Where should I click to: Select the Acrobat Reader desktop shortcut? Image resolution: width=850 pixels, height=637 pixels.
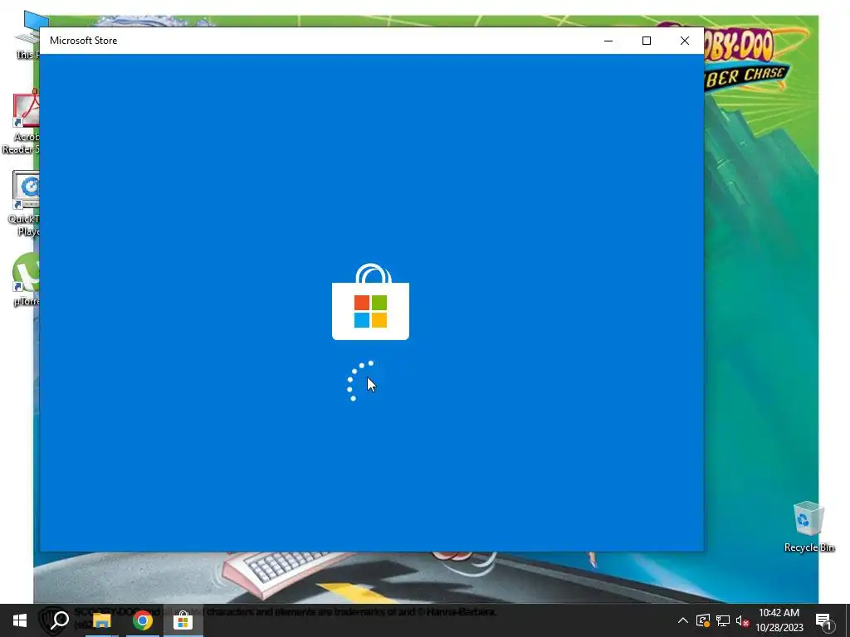[x=21, y=123]
